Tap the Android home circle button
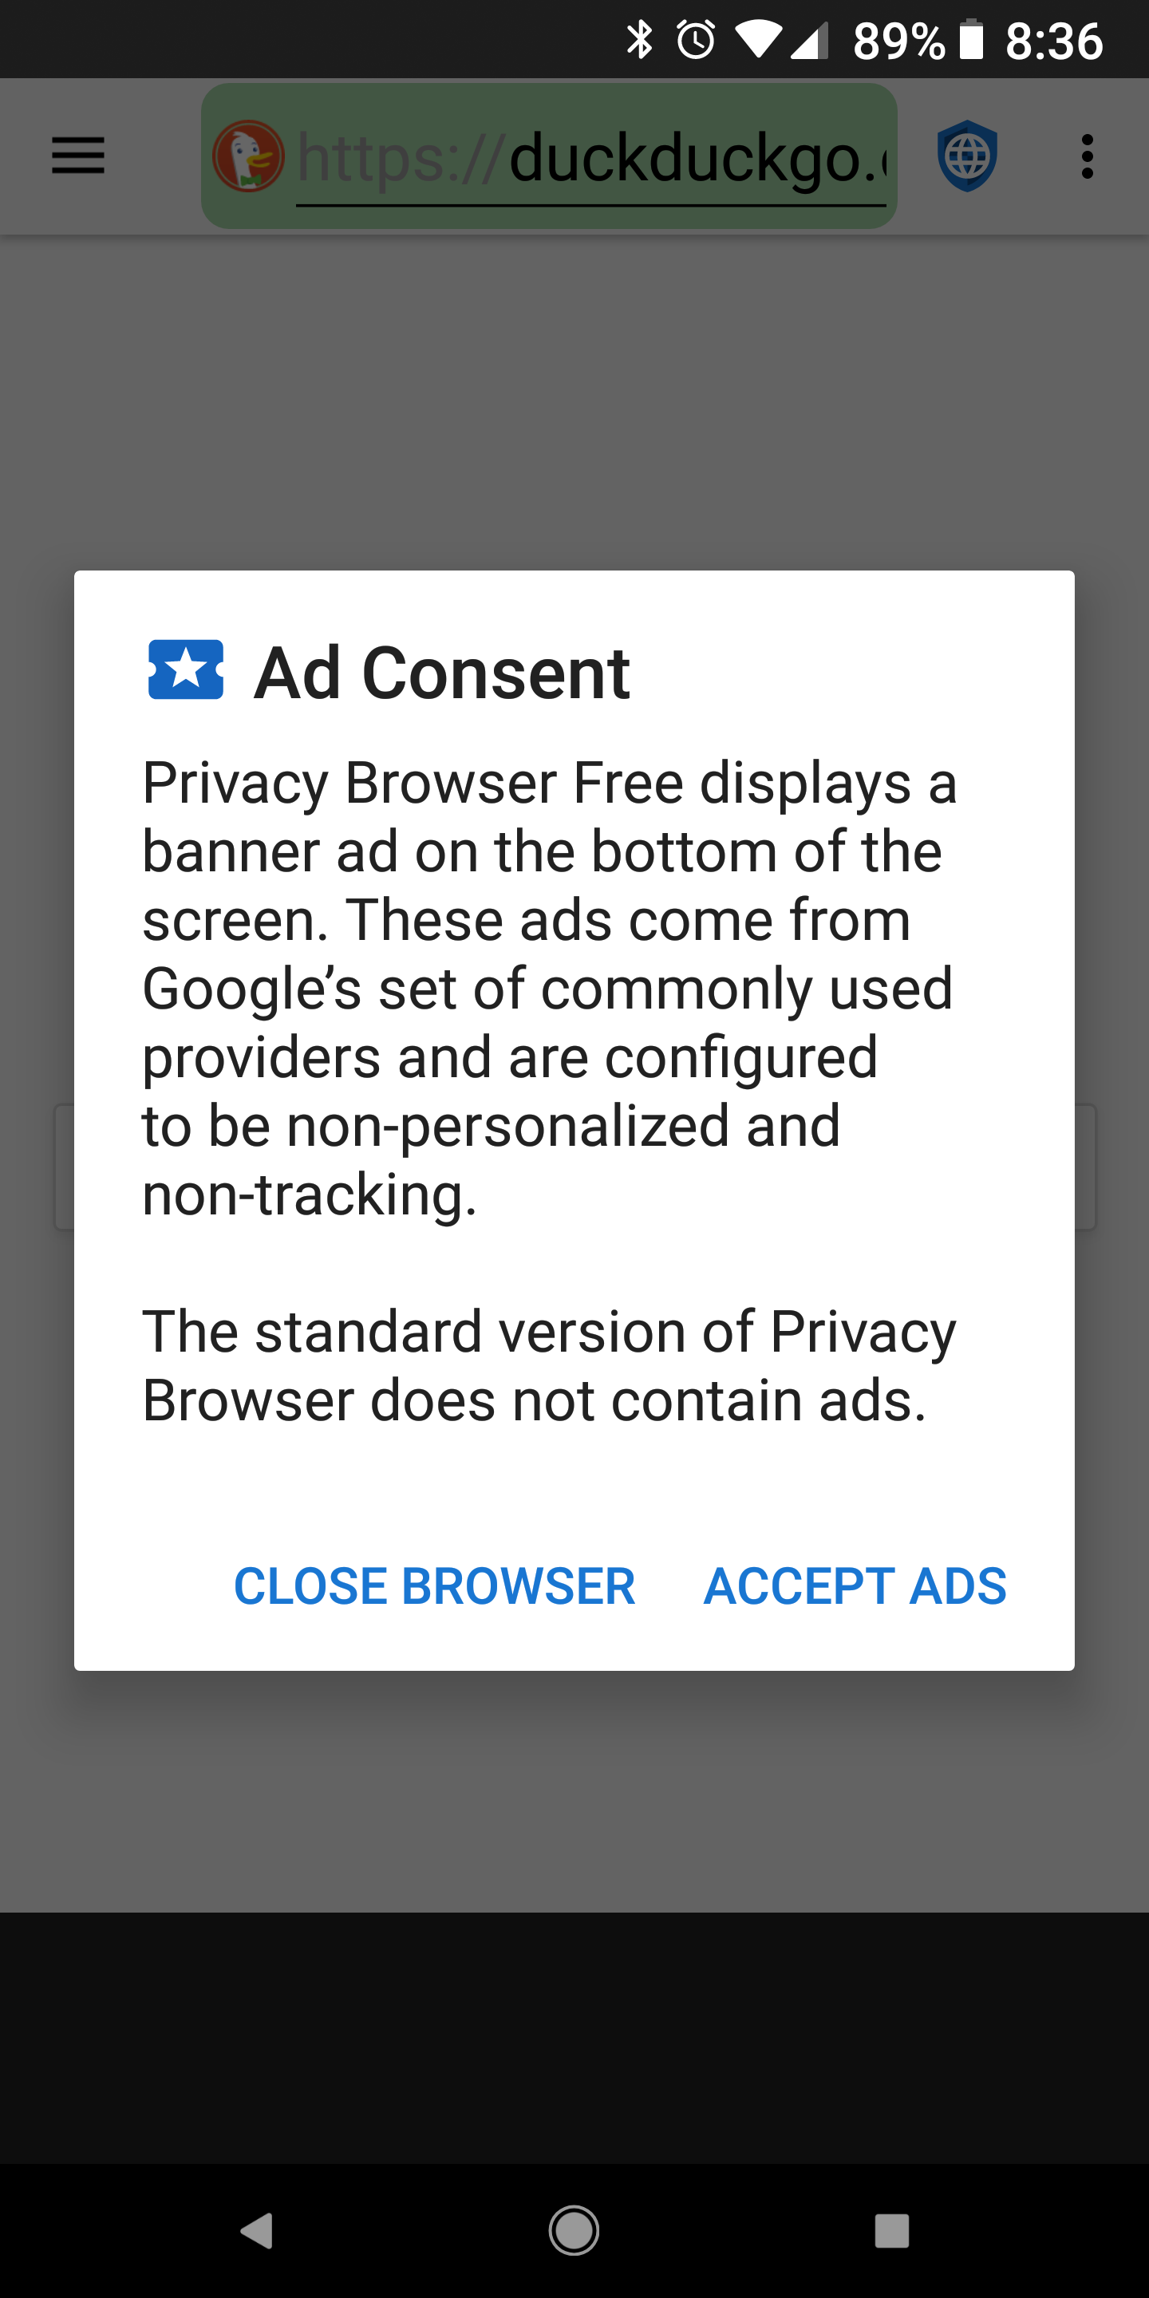The width and height of the screenshot is (1149, 2298). click(574, 2230)
